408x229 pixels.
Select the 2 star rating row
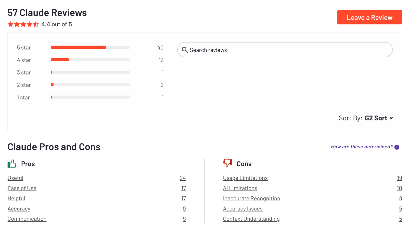[90, 85]
